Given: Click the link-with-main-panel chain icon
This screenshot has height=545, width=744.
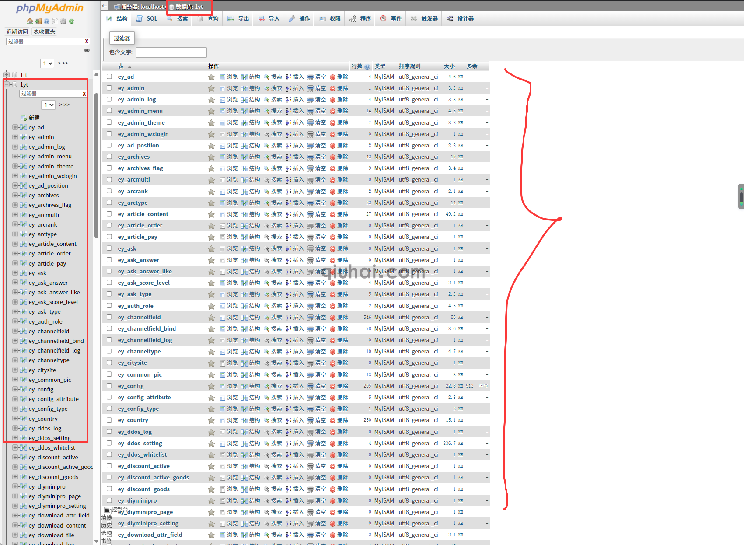Looking at the screenshot, I should tap(87, 50).
